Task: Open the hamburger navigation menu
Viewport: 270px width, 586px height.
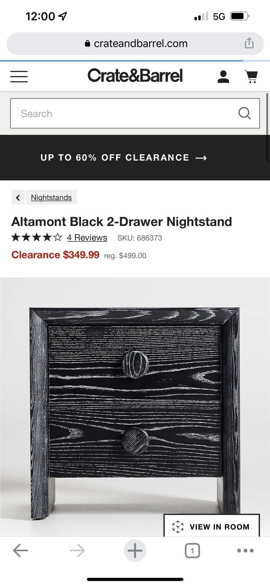Action: point(19,77)
